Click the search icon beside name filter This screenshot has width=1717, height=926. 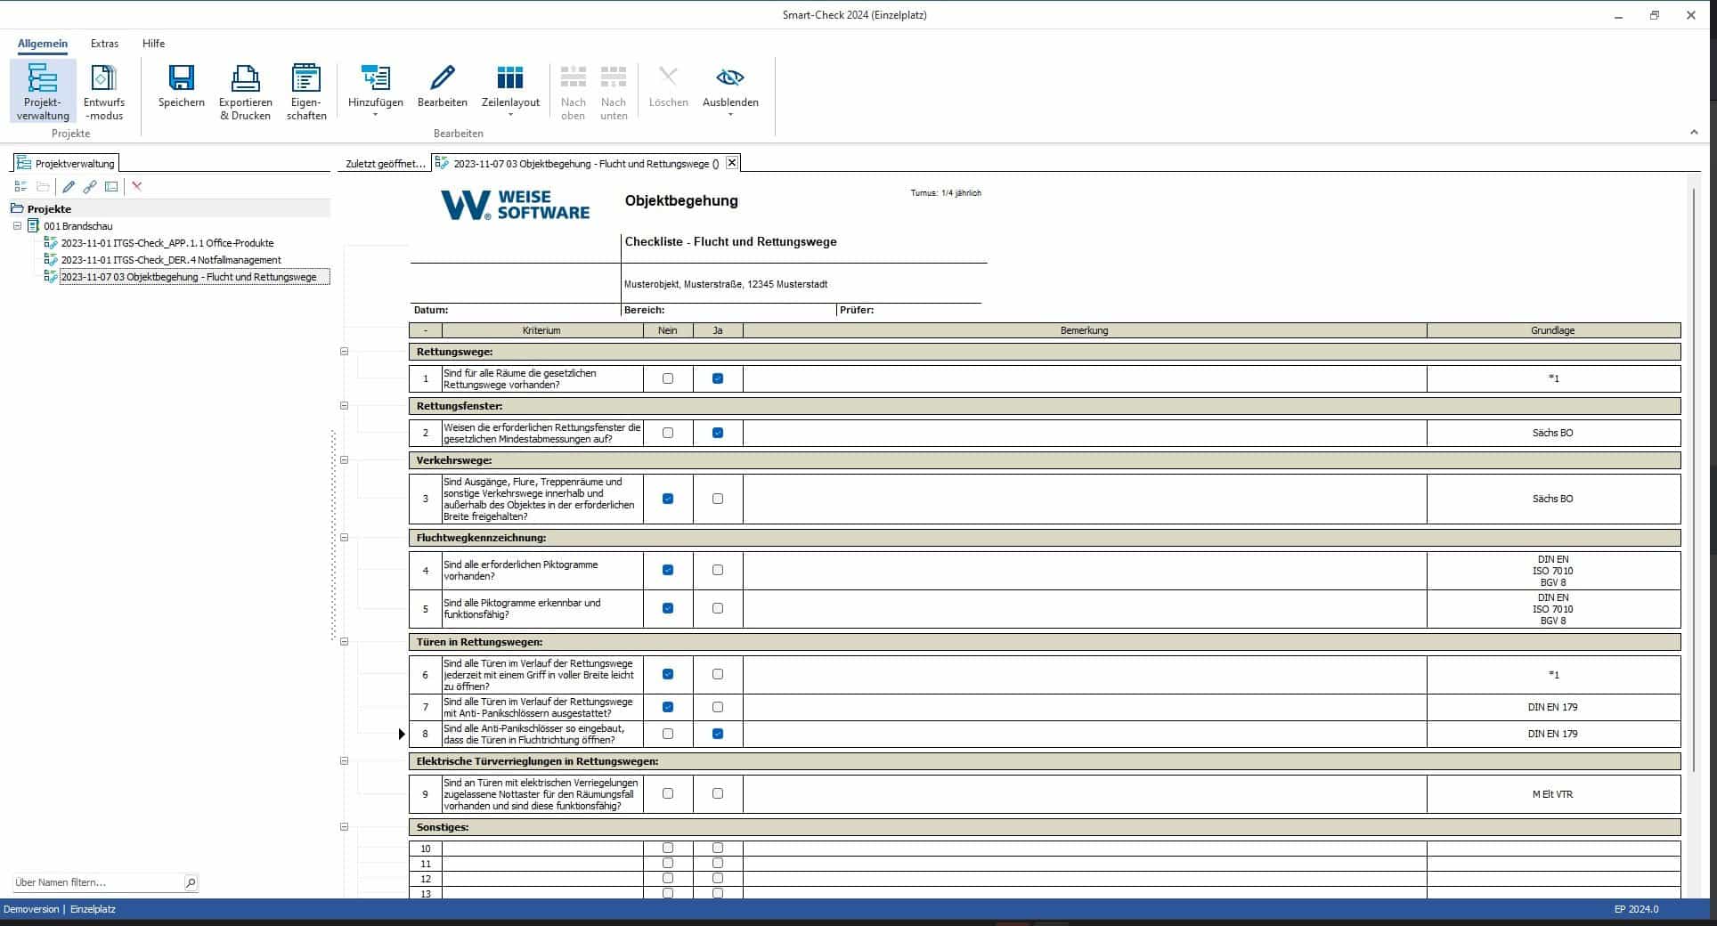coord(190,882)
